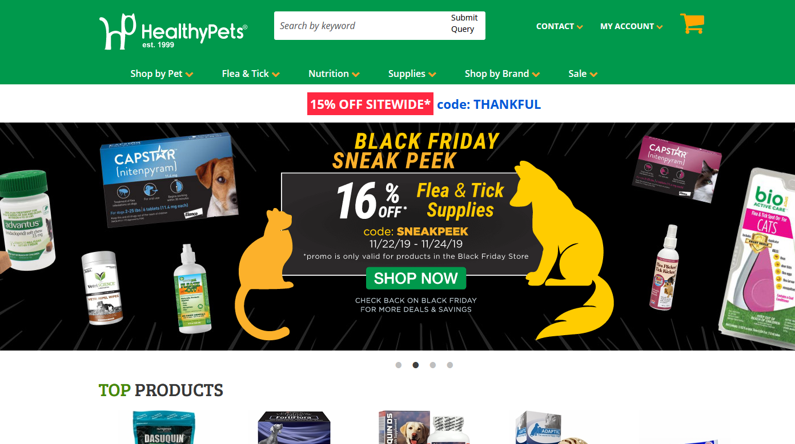Open the MY ACCOUNT dropdown
This screenshot has width=795, height=444.
(x=632, y=26)
